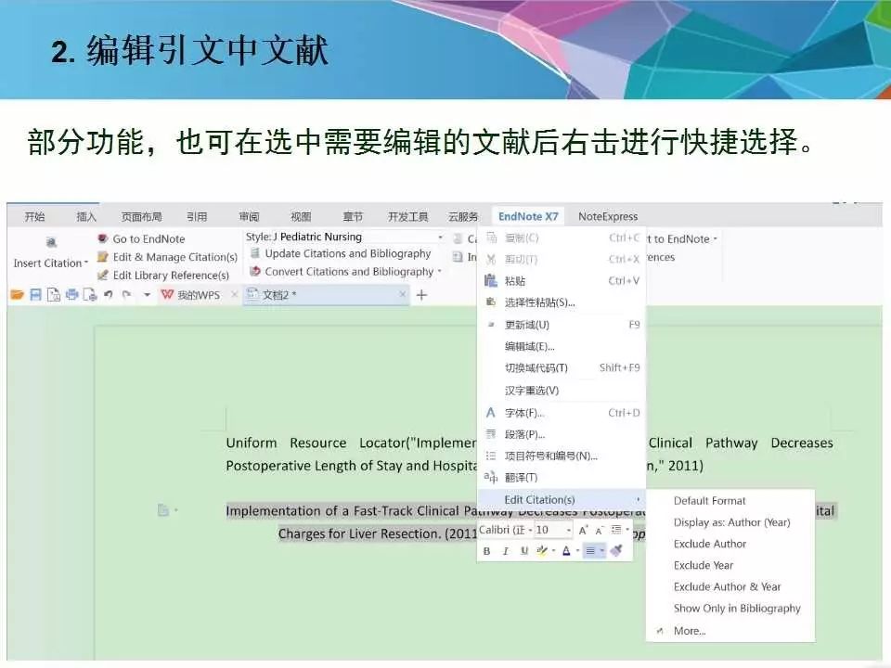Click the export to PDF icon
This screenshot has width=891, height=668.
(x=54, y=294)
